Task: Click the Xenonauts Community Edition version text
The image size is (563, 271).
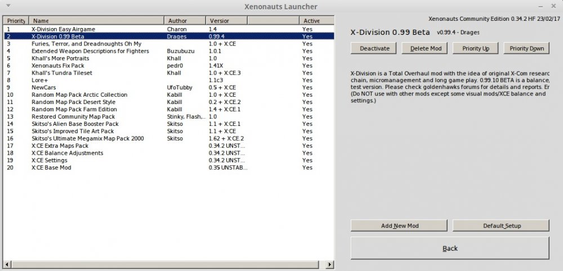Action: pyautogui.click(x=495, y=19)
